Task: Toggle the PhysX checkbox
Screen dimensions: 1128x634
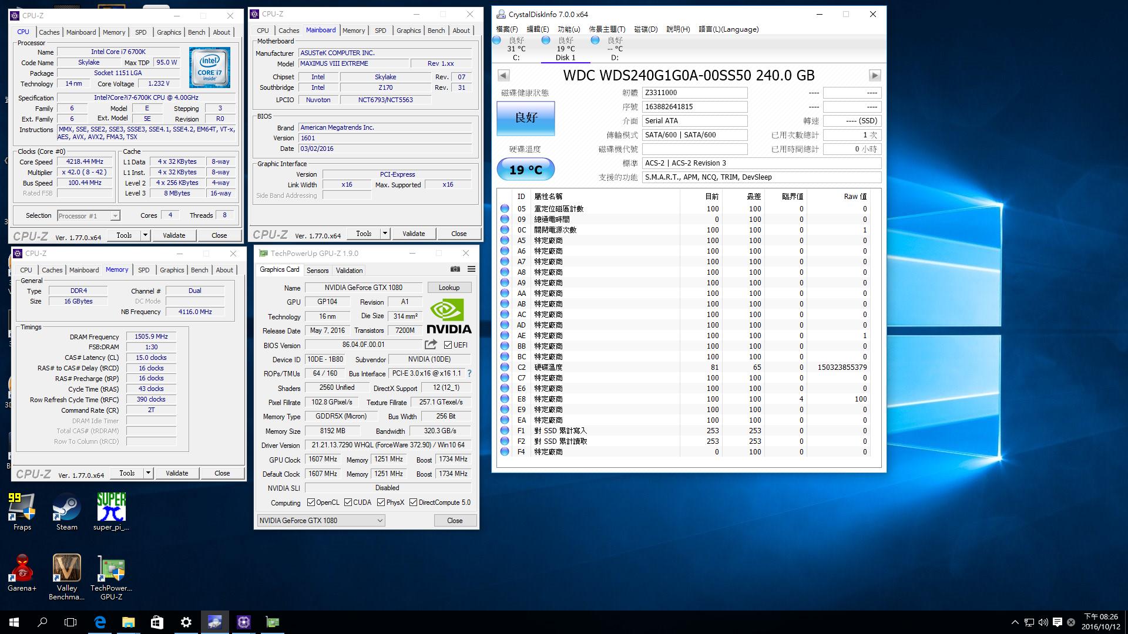Action: (381, 503)
